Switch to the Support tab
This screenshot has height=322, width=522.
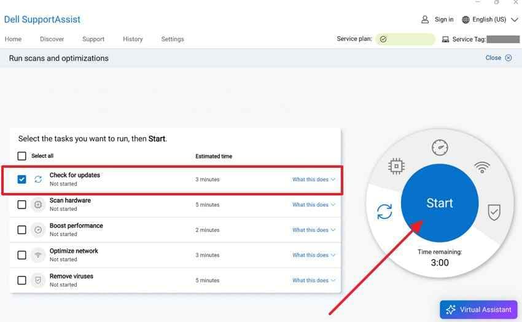tap(93, 39)
